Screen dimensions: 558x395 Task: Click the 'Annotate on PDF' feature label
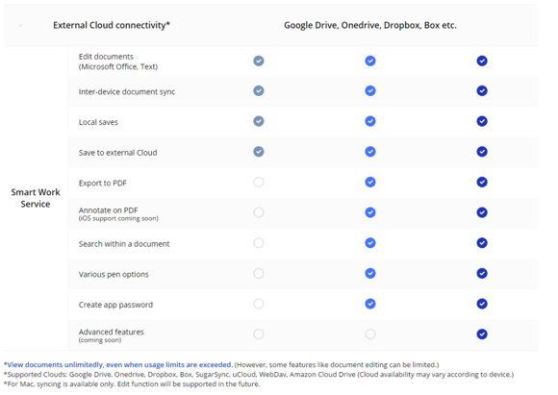pyautogui.click(x=108, y=210)
